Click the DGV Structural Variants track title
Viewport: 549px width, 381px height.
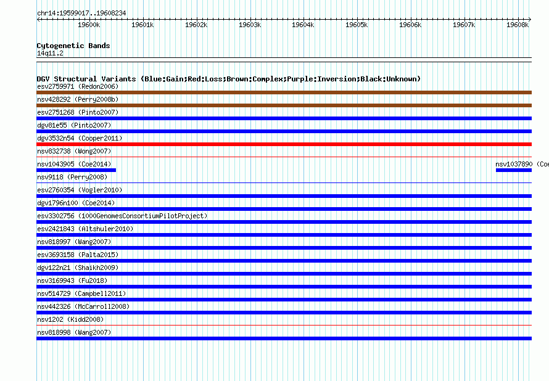coord(229,79)
